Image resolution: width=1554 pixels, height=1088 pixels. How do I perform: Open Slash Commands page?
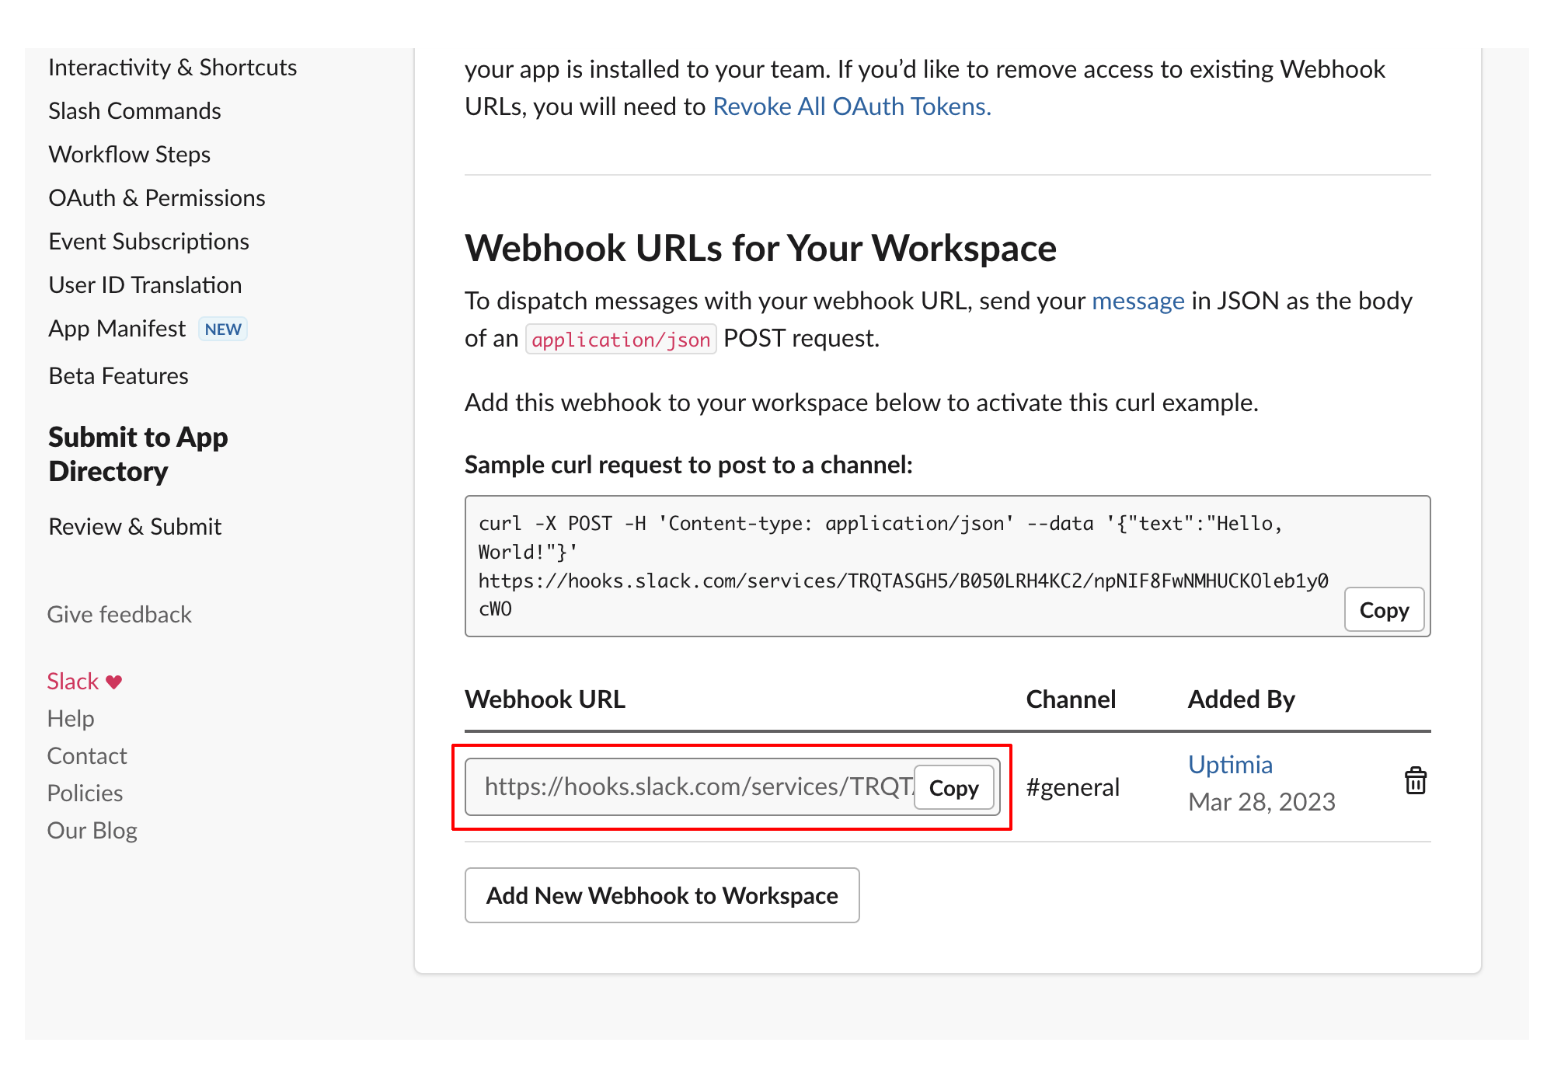coord(134,111)
